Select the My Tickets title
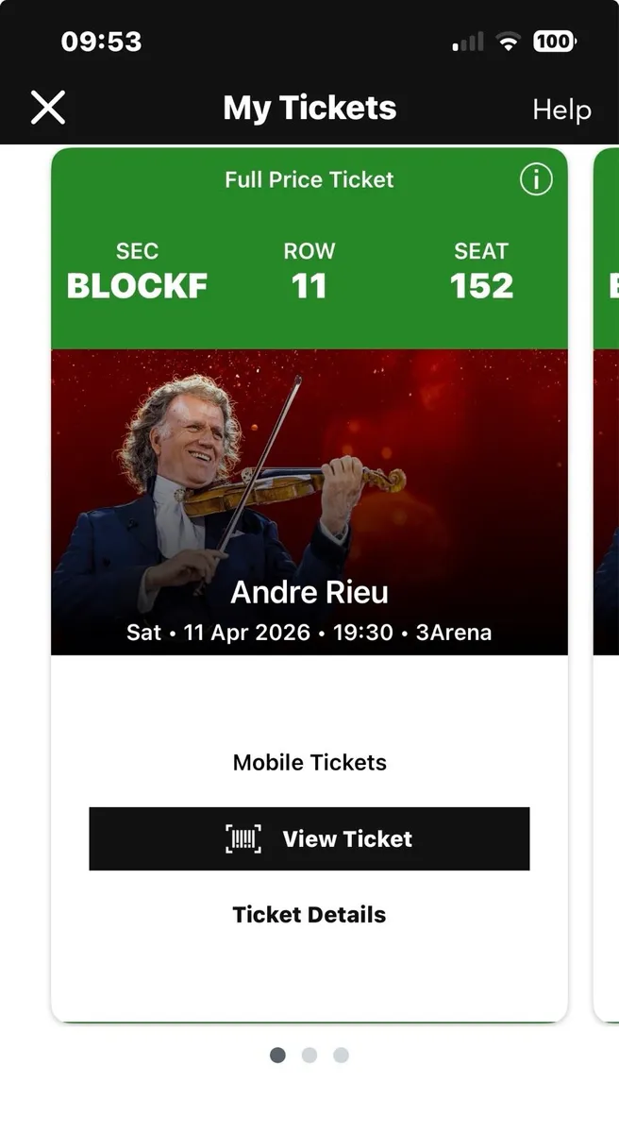 (x=309, y=108)
